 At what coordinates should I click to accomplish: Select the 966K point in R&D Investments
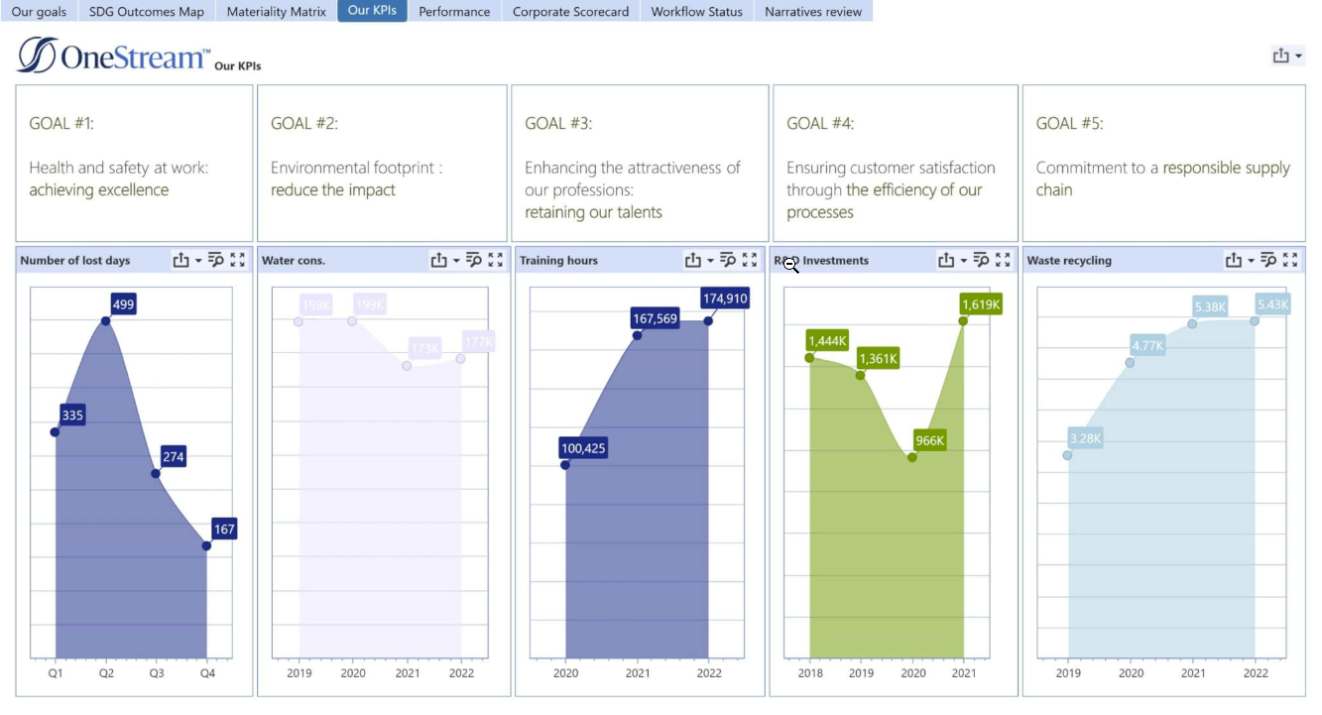[912, 457]
